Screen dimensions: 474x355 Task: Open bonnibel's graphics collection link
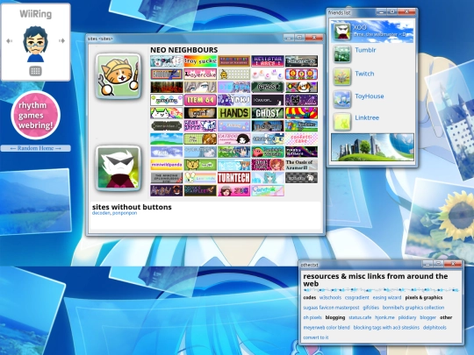(413, 308)
